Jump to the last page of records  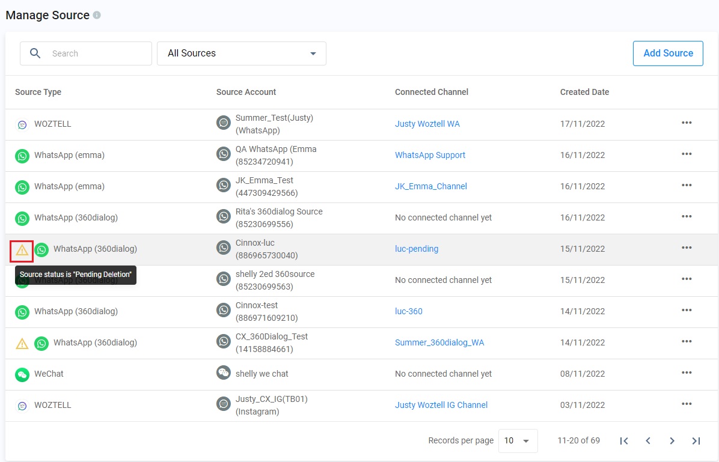click(x=696, y=441)
